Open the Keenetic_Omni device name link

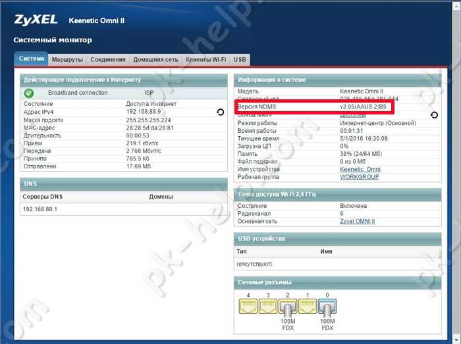tap(360, 169)
